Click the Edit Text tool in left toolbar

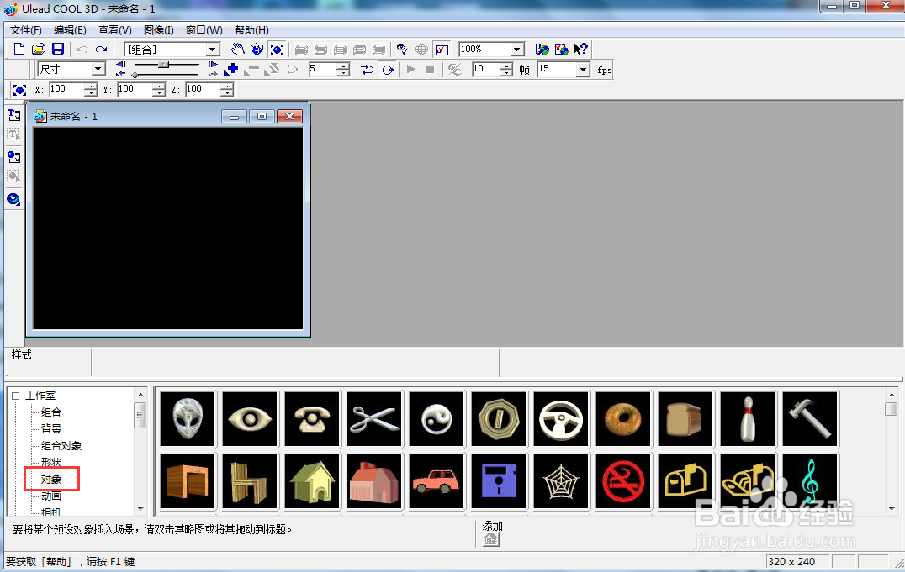[13, 135]
